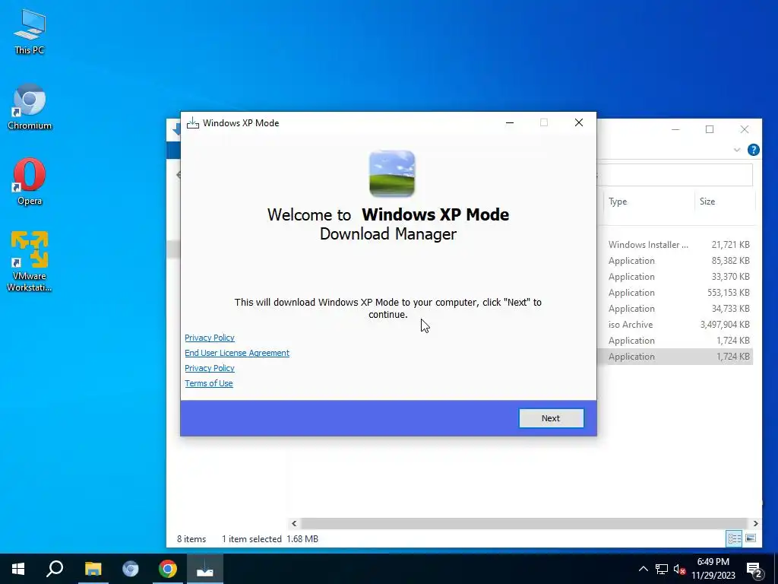Screen dimensions: 778x584
Task: Minimize the Windows XP Mode dialog
Action: (510, 122)
